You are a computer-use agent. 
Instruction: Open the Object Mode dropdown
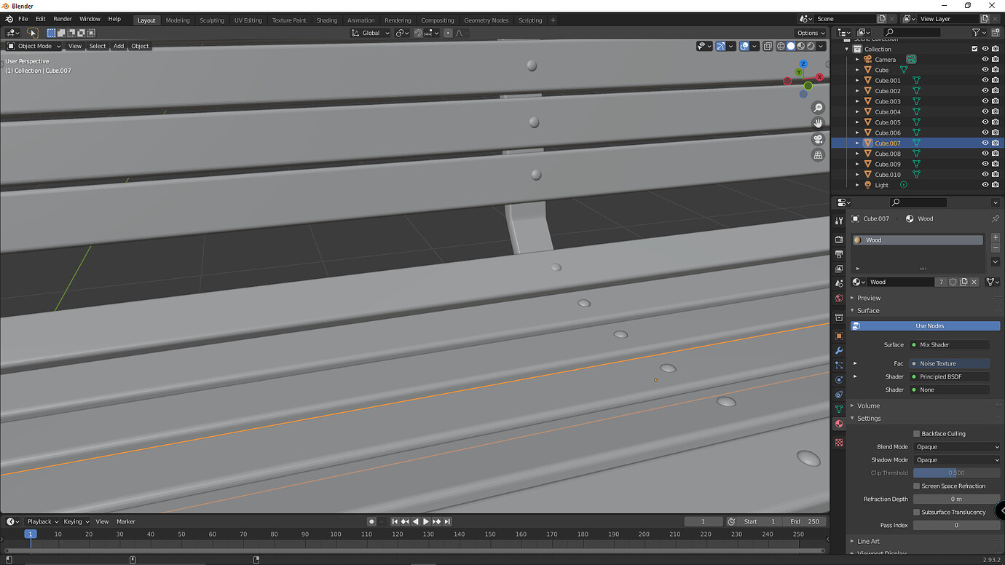tap(34, 46)
